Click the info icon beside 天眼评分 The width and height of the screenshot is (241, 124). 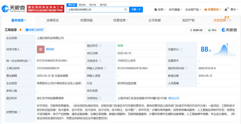click(x=181, y=49)
